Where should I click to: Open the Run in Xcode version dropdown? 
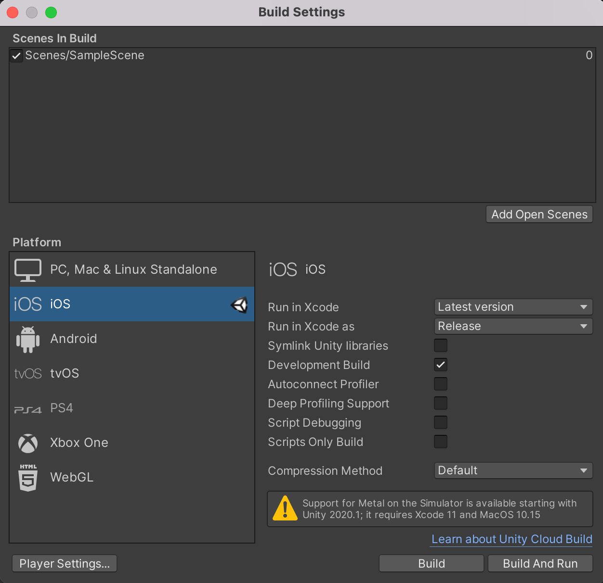coord(513,307)
